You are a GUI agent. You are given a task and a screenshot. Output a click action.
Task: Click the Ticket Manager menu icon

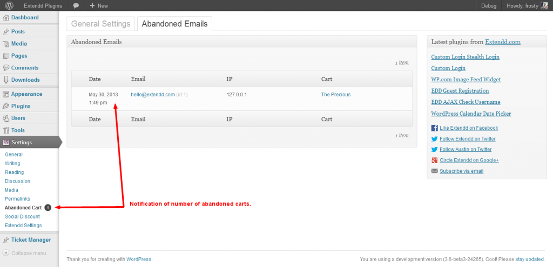(x=6, y=240)
